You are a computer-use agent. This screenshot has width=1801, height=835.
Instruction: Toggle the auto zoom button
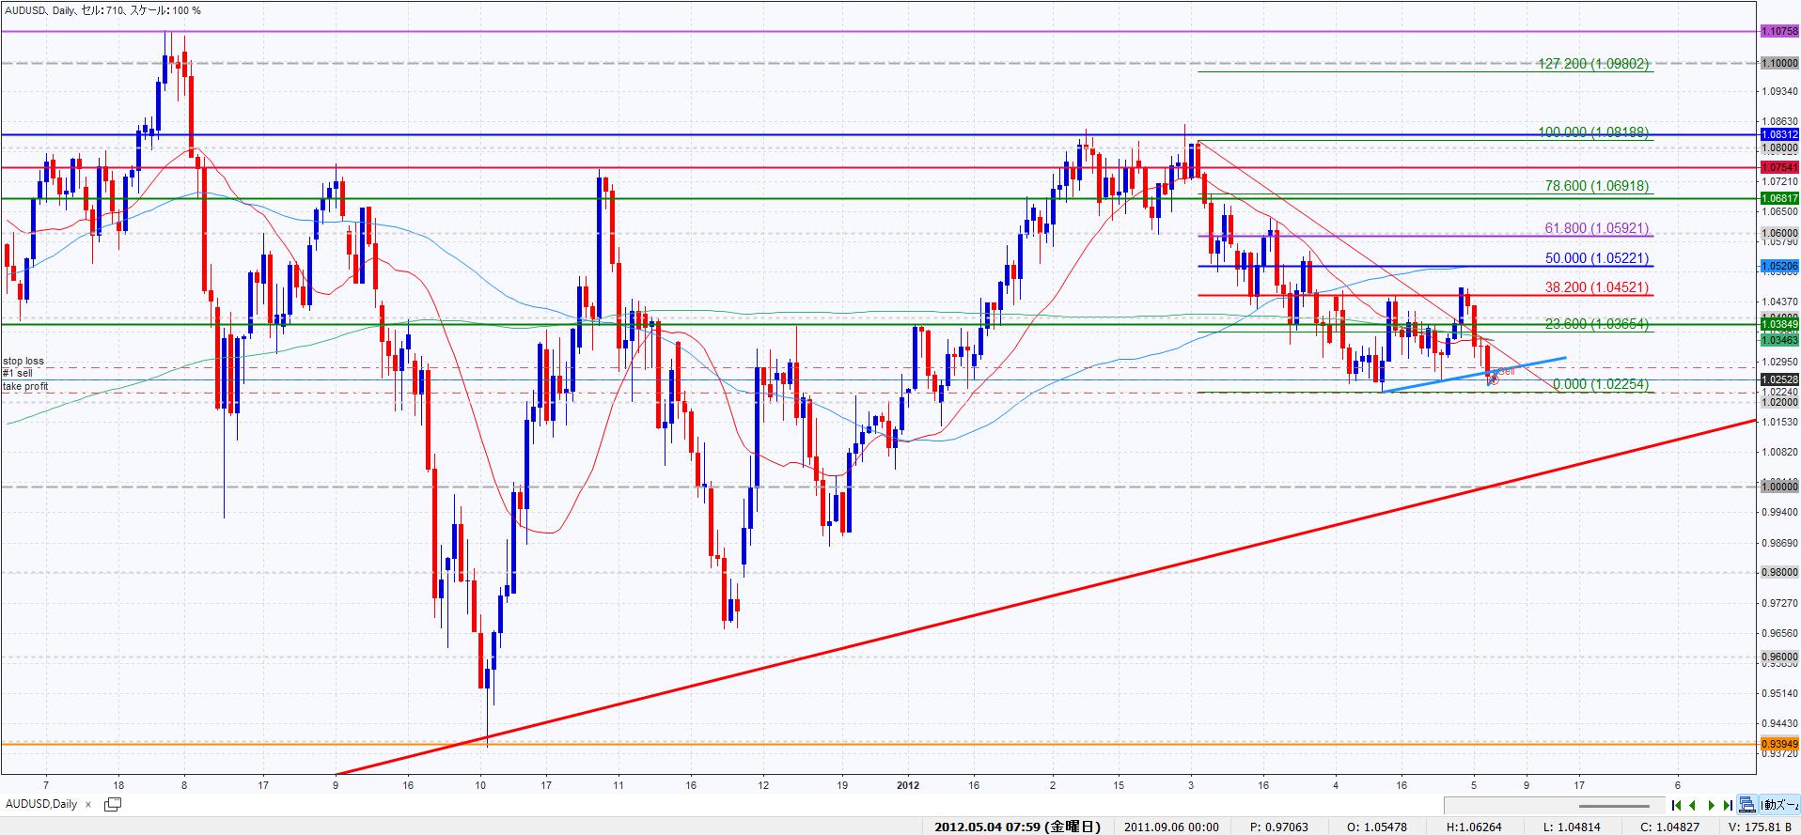(x=1779, y=805)
